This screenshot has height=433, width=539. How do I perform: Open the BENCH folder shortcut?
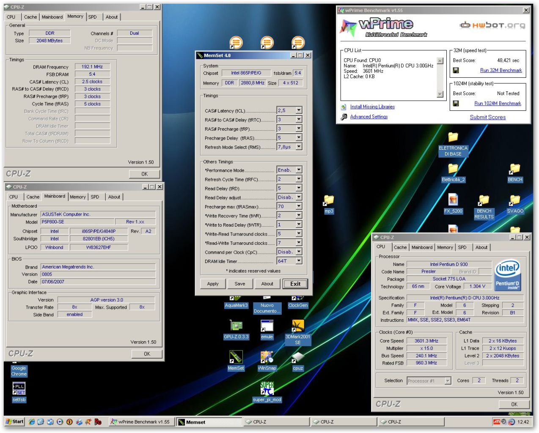tap(515, 173)
